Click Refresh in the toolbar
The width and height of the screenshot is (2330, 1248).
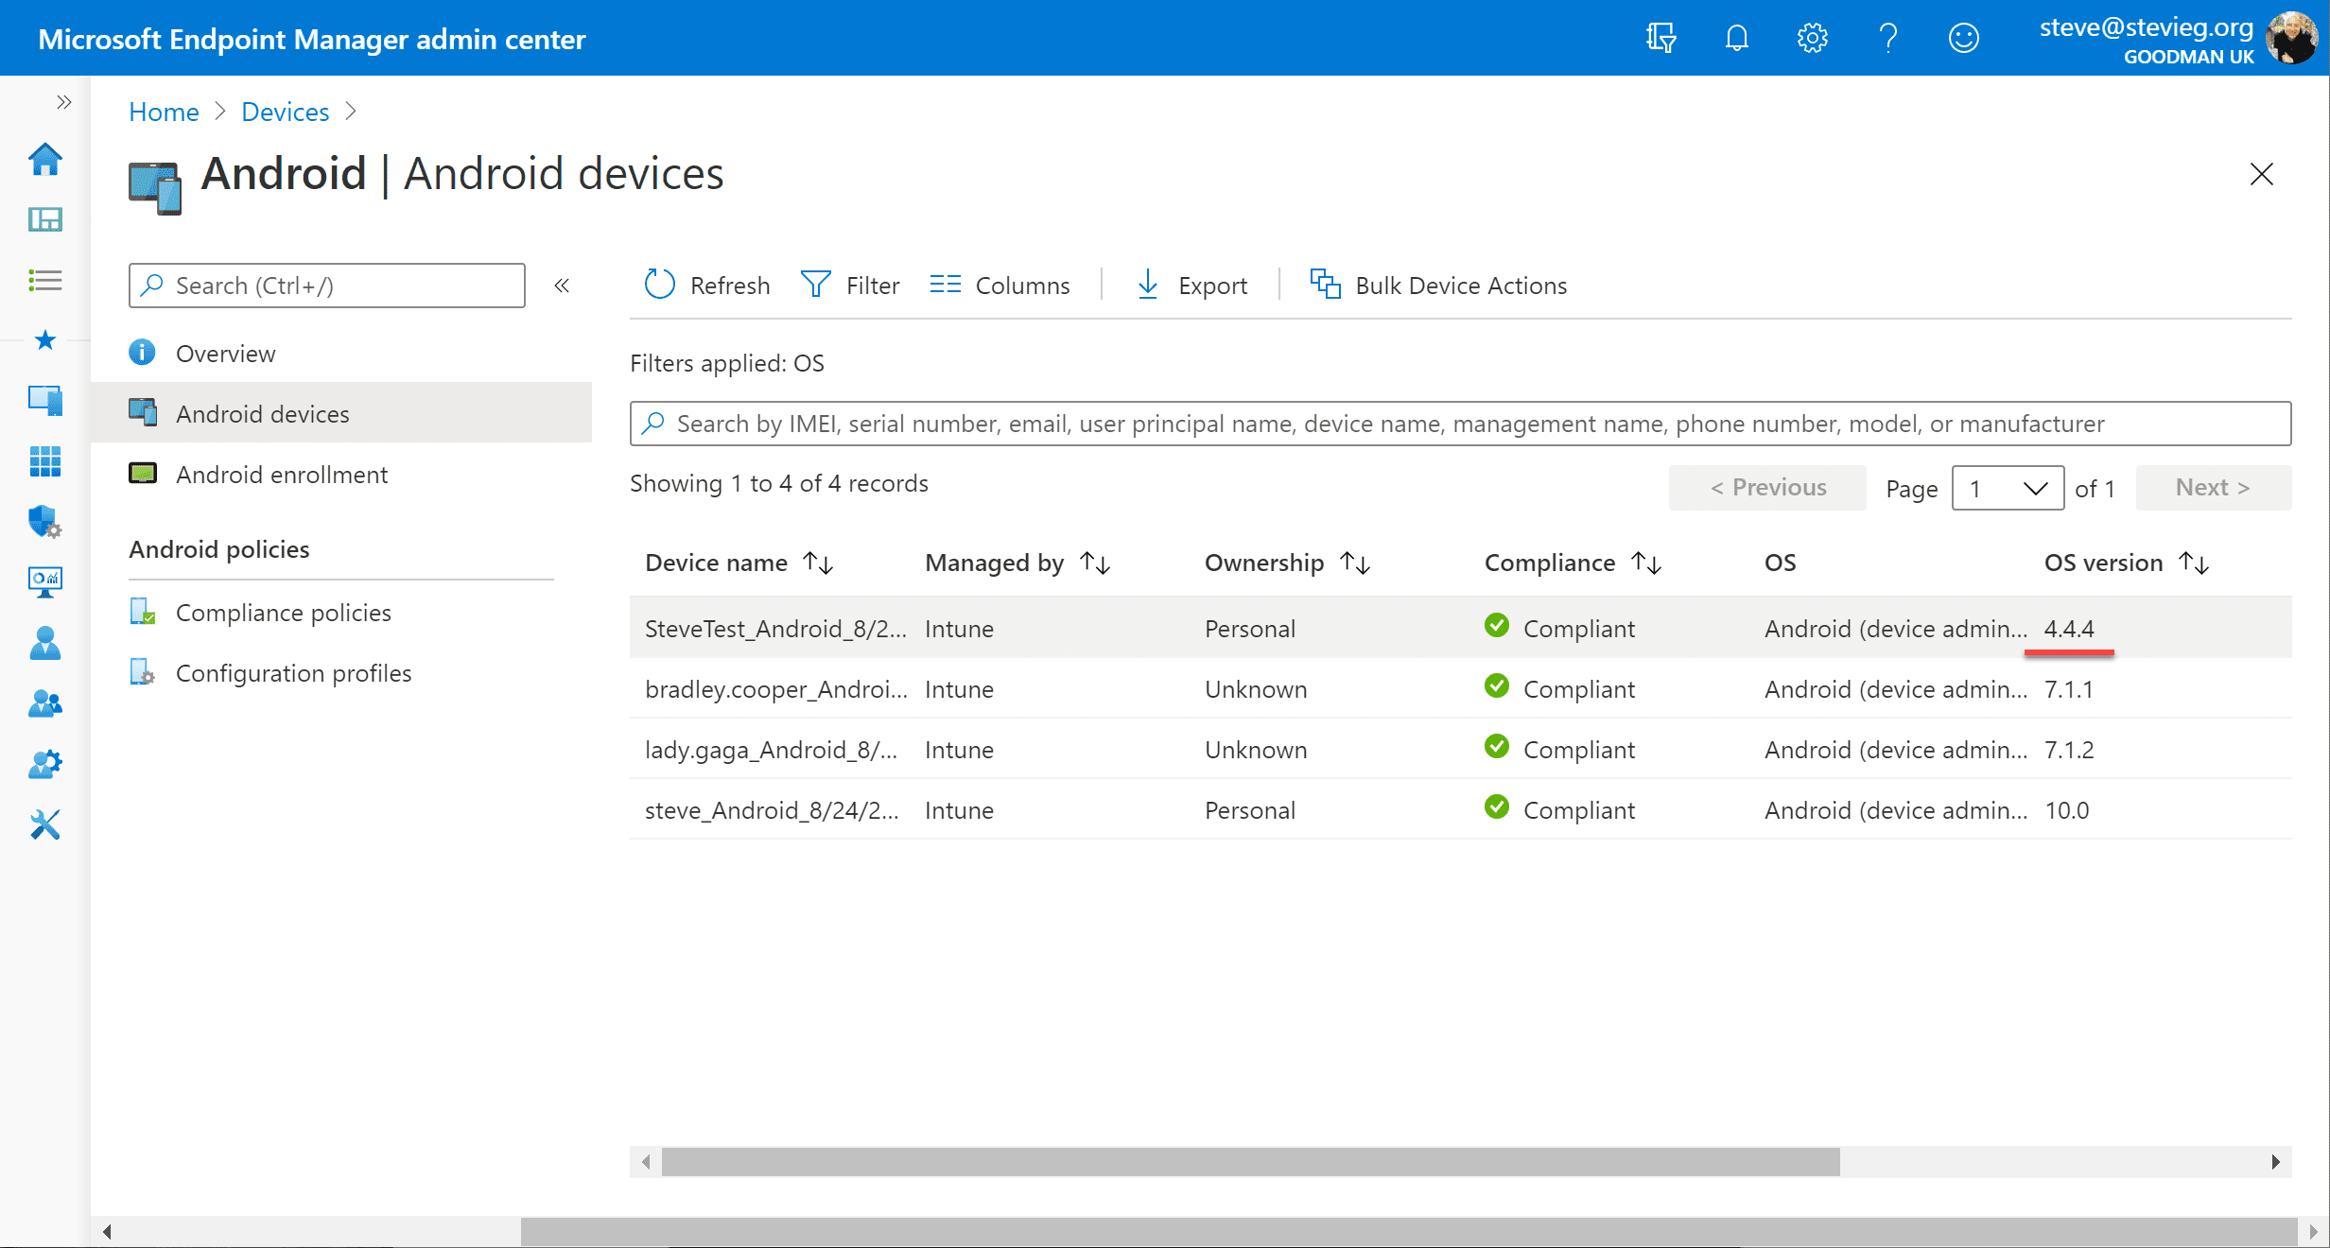pos(707,286)
